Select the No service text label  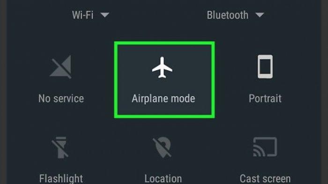[x=61, y=98]
